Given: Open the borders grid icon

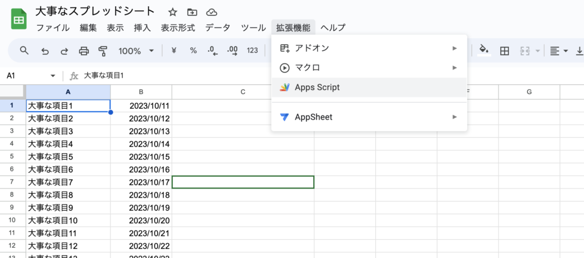Looking at the screenshot, I should point(504,51).
